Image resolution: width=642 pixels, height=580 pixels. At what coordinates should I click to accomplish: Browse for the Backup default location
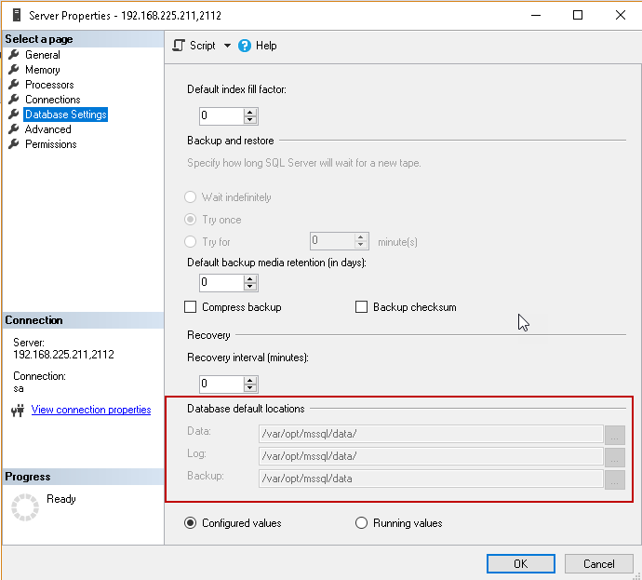615,479
